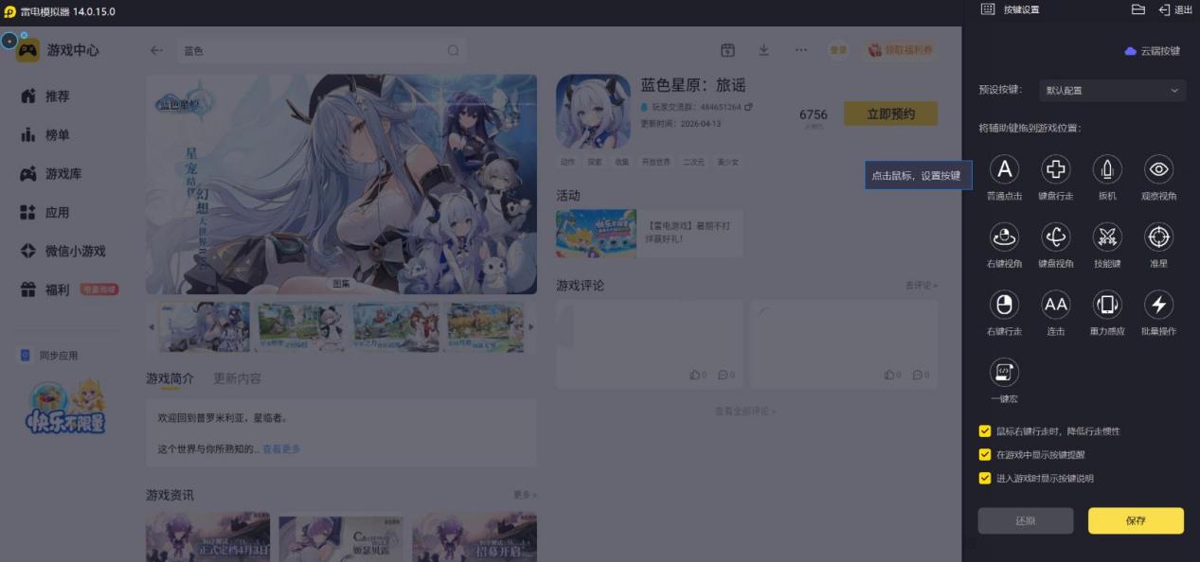Click 查看全部评论 link
The image size is (1200, 562).
746,412
